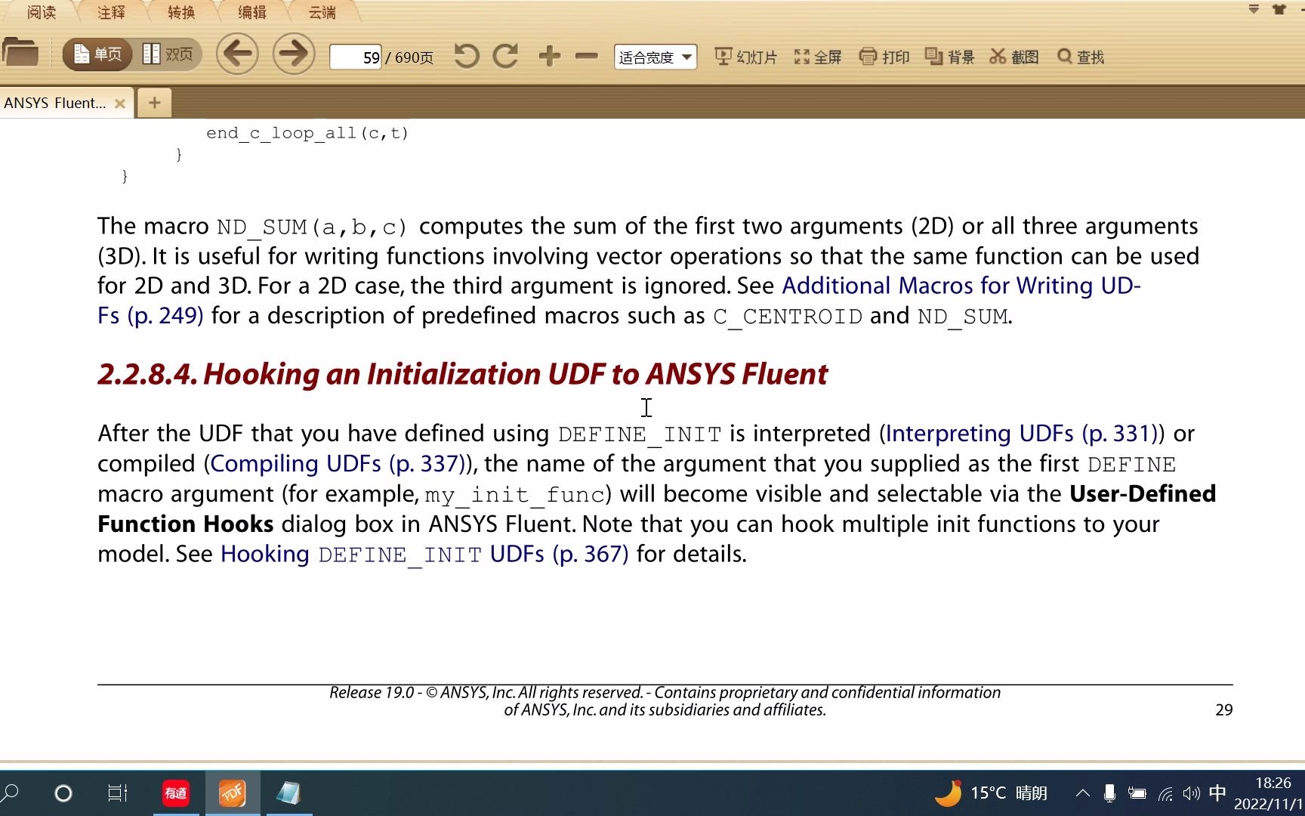The height and width of the screenshot is (816, 1305).
Task: Open volume speaker tray icon
Action: tap(1192, 793)
